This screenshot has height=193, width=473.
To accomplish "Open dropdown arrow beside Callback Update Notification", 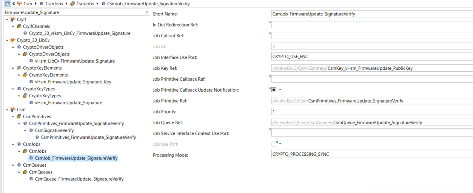I will pyautogui.click(x=280, y=90).
